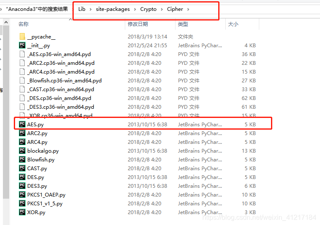Sort by 大小 column header
Screen dimensions: 320x225
point(233,24)
